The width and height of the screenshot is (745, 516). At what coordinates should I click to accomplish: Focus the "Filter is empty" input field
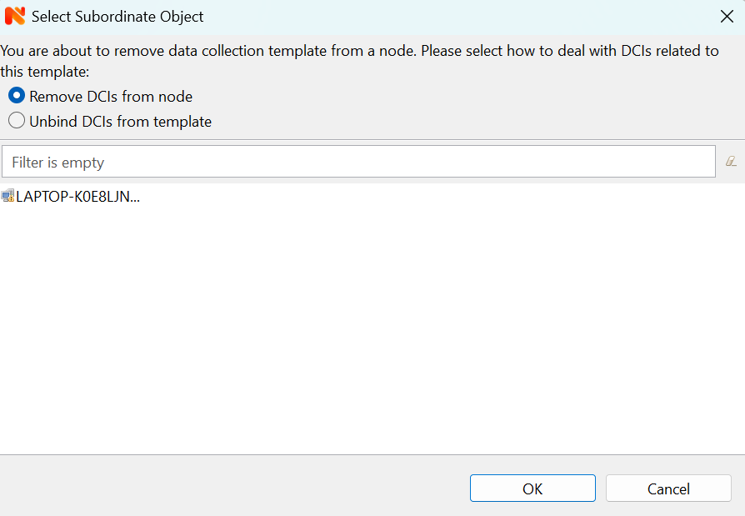coord(358,162)
